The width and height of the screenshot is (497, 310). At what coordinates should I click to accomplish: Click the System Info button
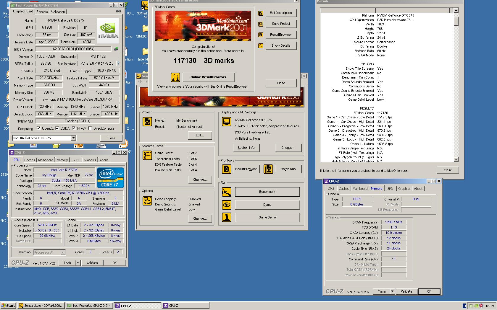point(246,148)
